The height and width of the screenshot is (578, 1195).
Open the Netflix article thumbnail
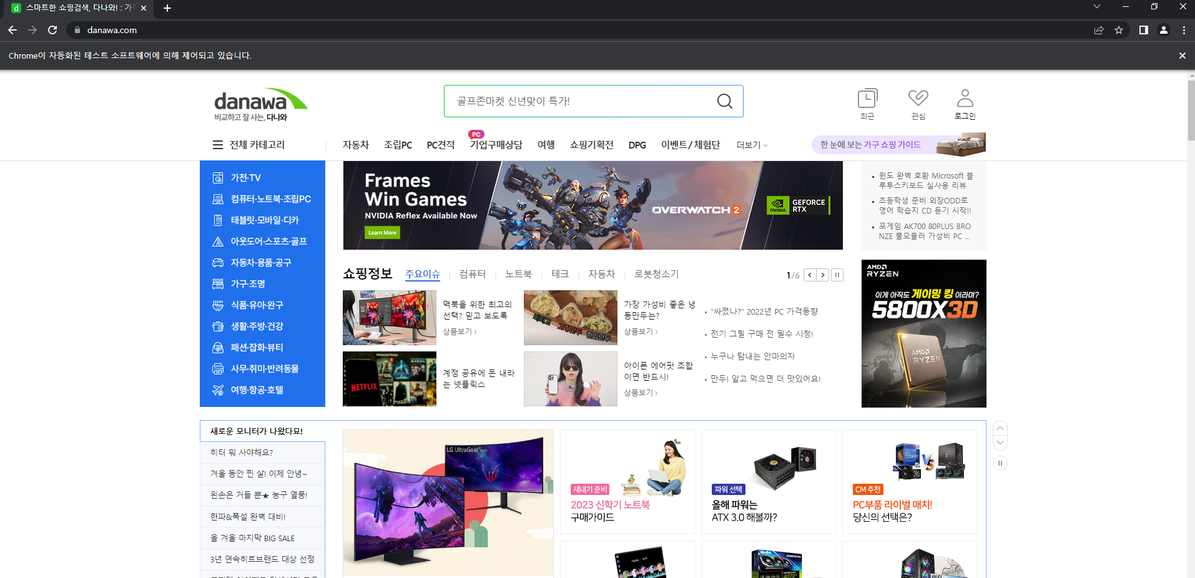point(390,379)
